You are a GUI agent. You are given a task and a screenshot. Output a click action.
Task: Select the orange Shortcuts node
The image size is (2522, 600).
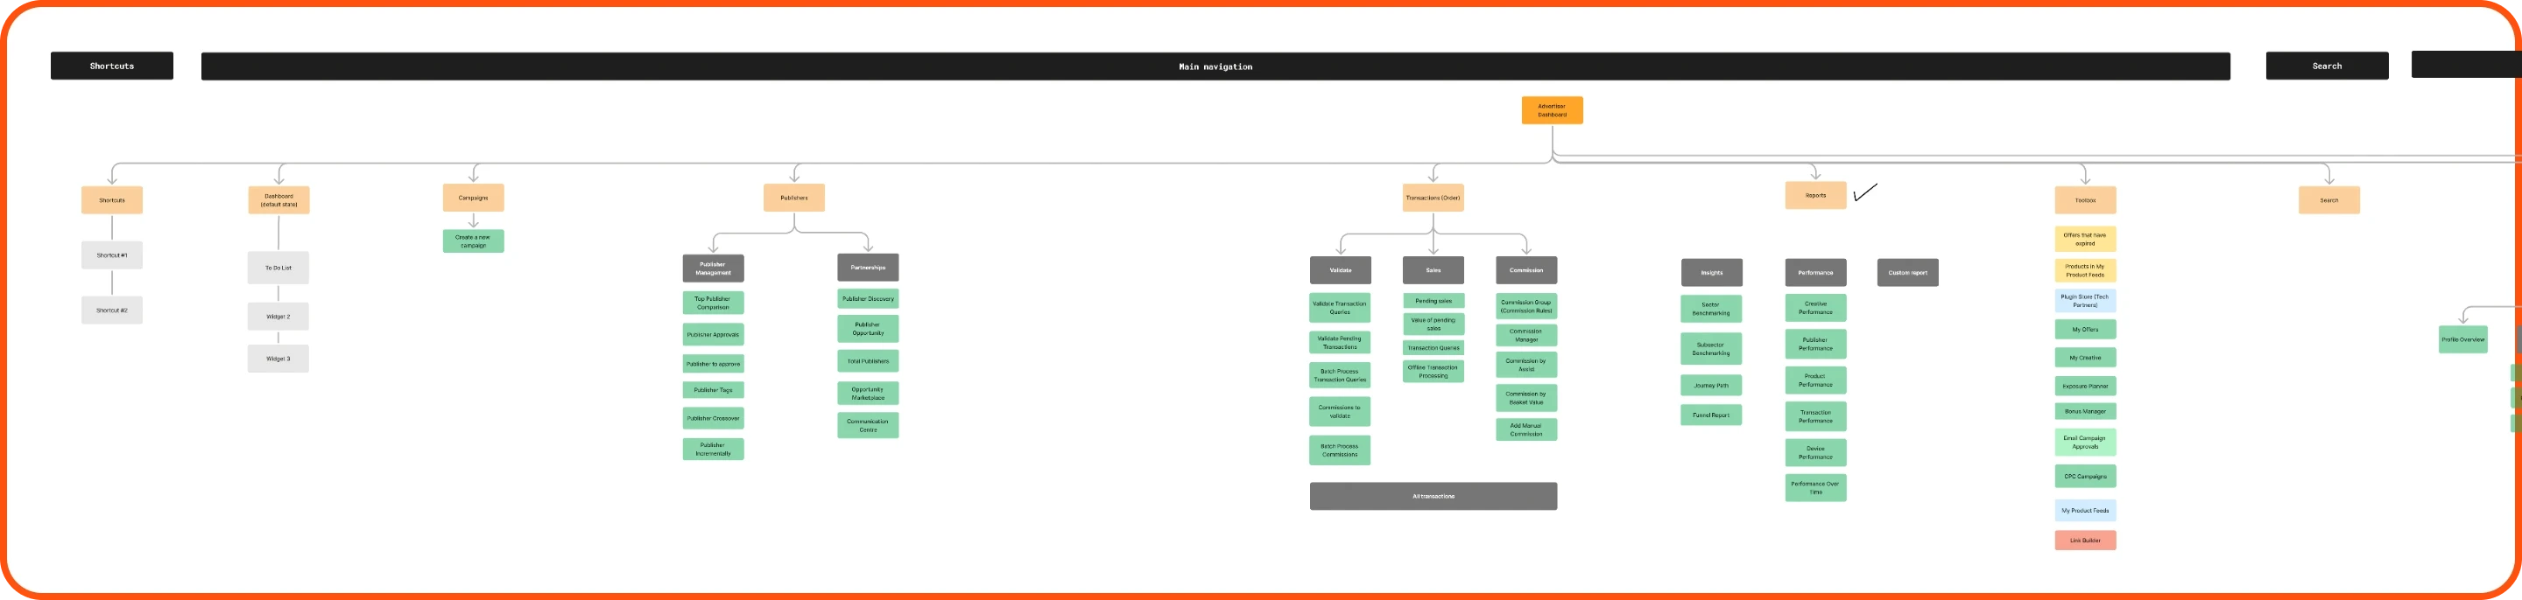pyautogui.click(x=111, y=200)
